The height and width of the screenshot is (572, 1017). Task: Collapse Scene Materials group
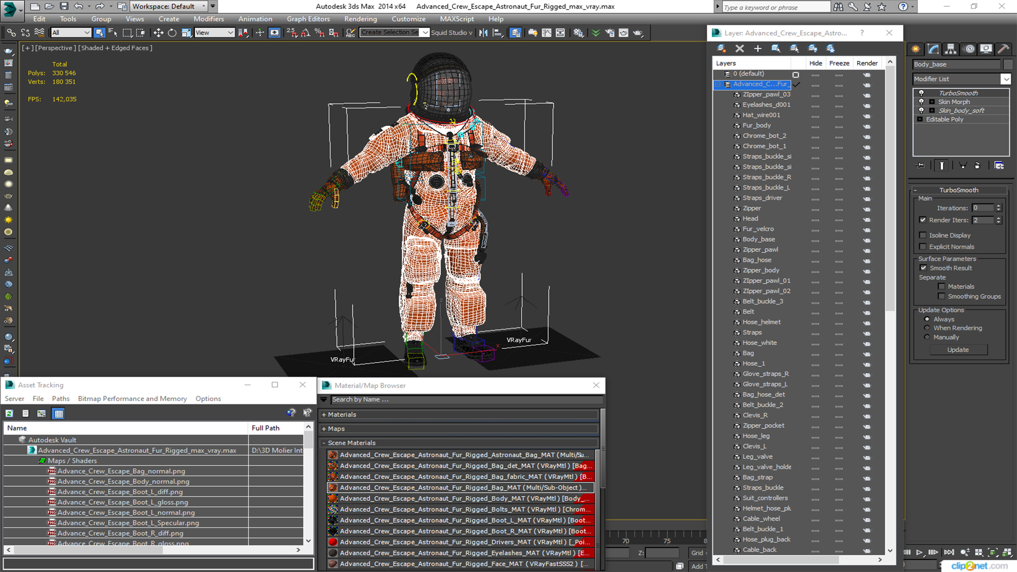(x=324, y=443)
